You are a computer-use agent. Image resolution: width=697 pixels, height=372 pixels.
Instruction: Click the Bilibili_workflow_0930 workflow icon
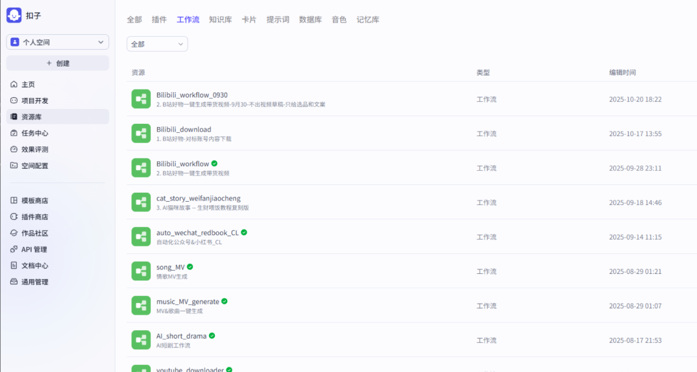141,99
